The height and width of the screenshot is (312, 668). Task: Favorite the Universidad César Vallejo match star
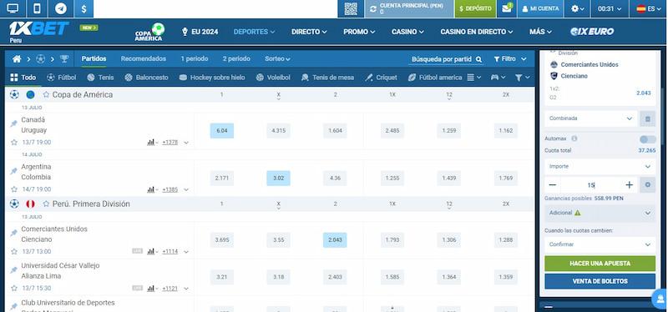(14, 288)
